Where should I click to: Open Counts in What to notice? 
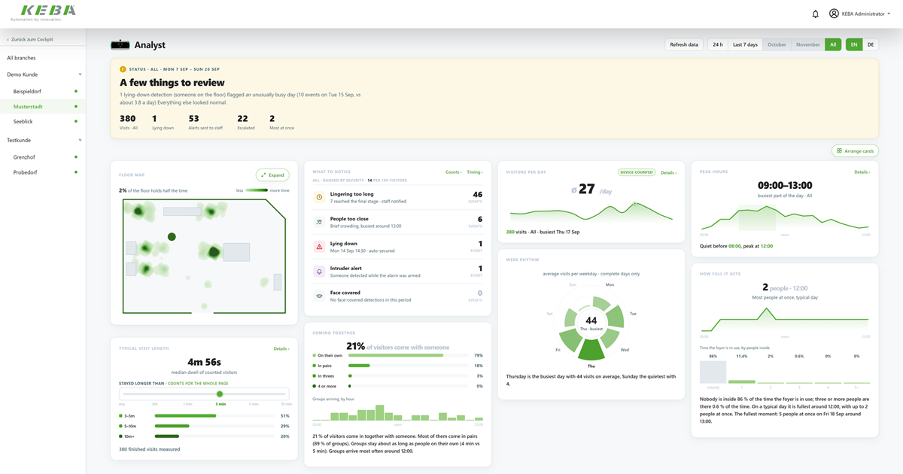453,172
